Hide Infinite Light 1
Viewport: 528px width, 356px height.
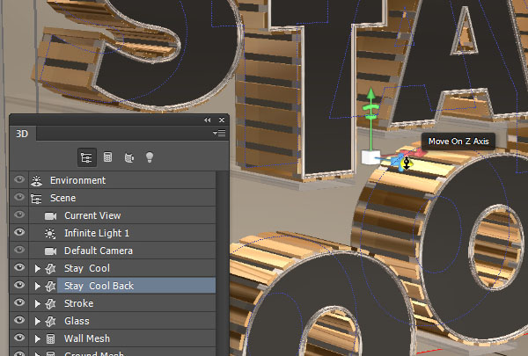click(x=19, y=232)
